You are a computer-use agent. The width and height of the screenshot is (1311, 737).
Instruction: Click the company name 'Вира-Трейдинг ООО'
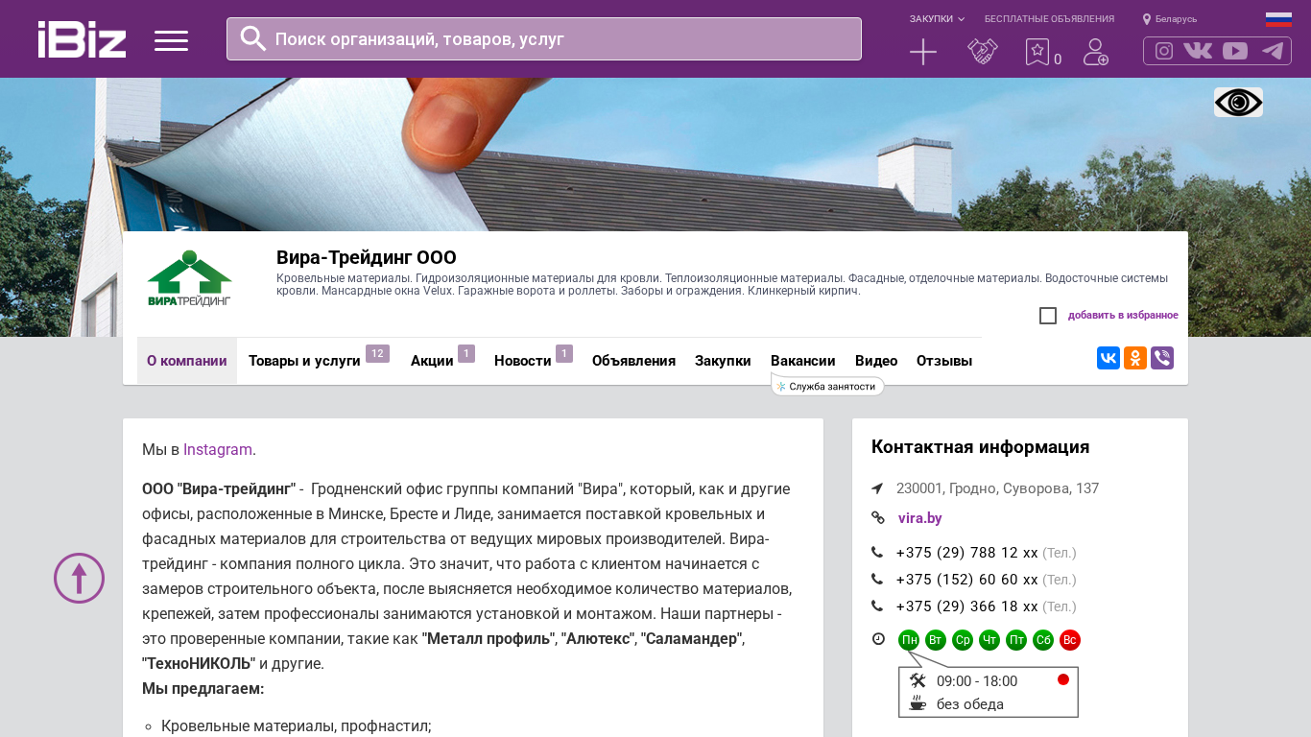point(367,257)
